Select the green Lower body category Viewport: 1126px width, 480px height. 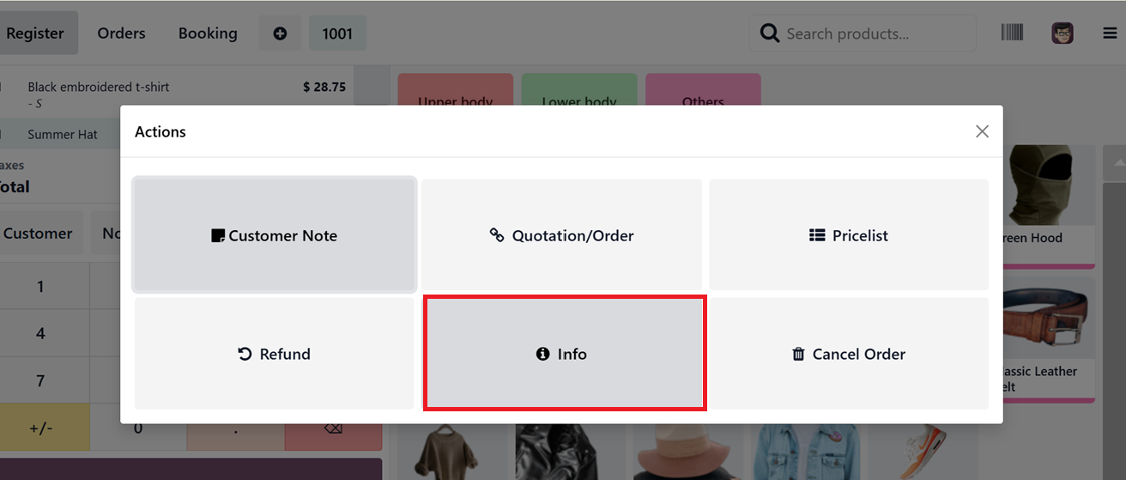(x=579, y=90)
